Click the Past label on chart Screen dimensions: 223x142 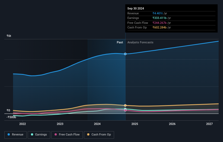coord(120,42)
